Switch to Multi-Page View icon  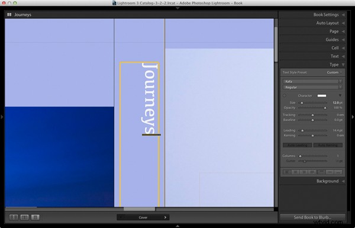tap(14, 217)
